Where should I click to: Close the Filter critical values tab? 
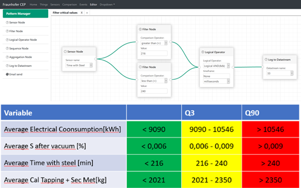click(81, 12)
